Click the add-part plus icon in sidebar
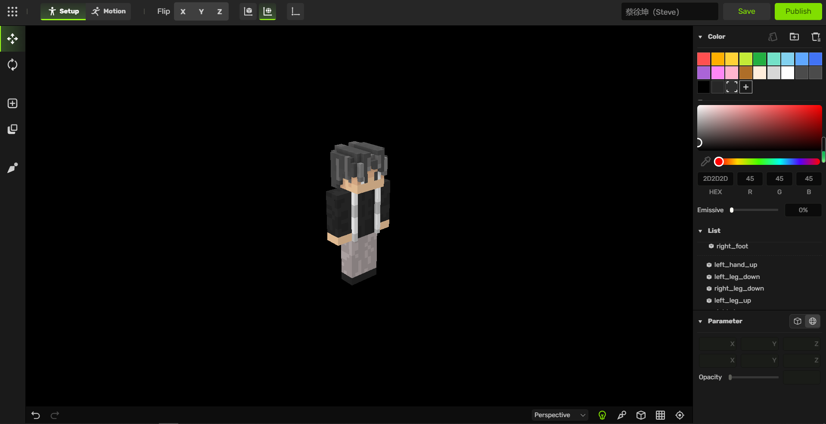The width and height of the screenshot is (826, 424). point(12,103)
